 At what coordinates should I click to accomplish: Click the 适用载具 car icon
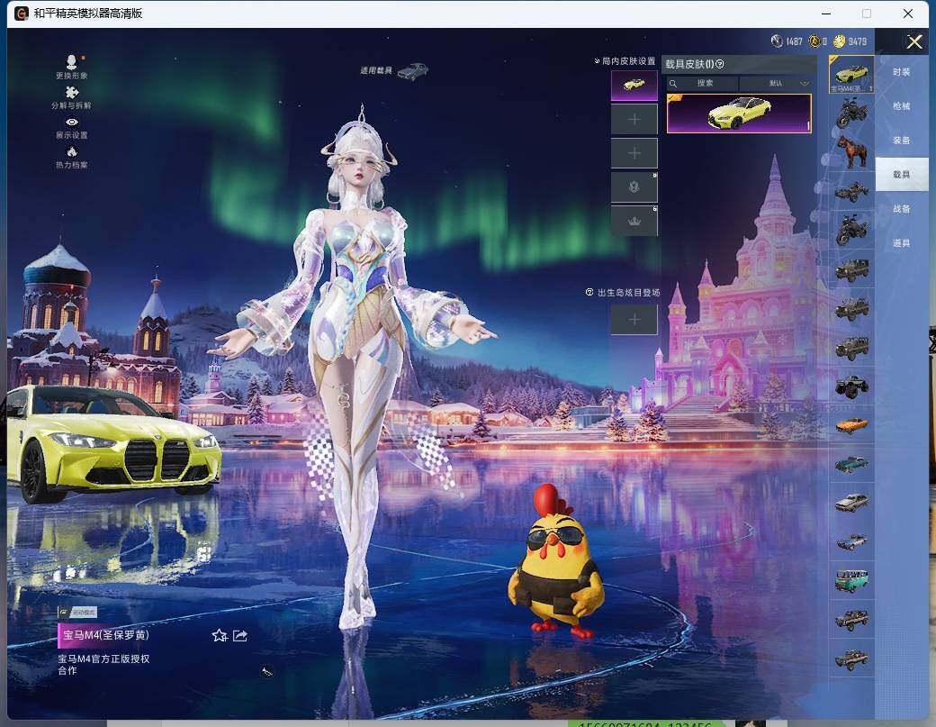tap(412, 71)
